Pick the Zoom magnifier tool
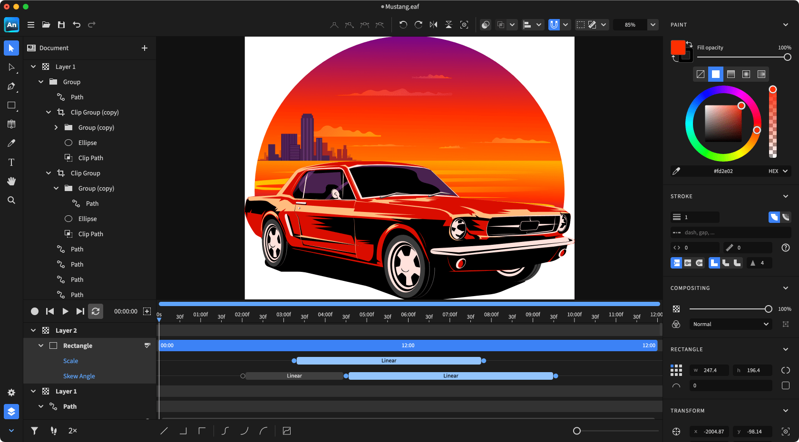This screenshot has height=442, width=799. [x=11, y=200]
